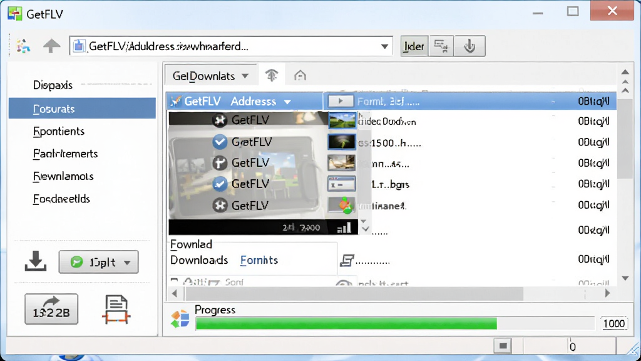641x361 pixels.
Task: Click into the GetFLV address input field
Action: [231, 46]
